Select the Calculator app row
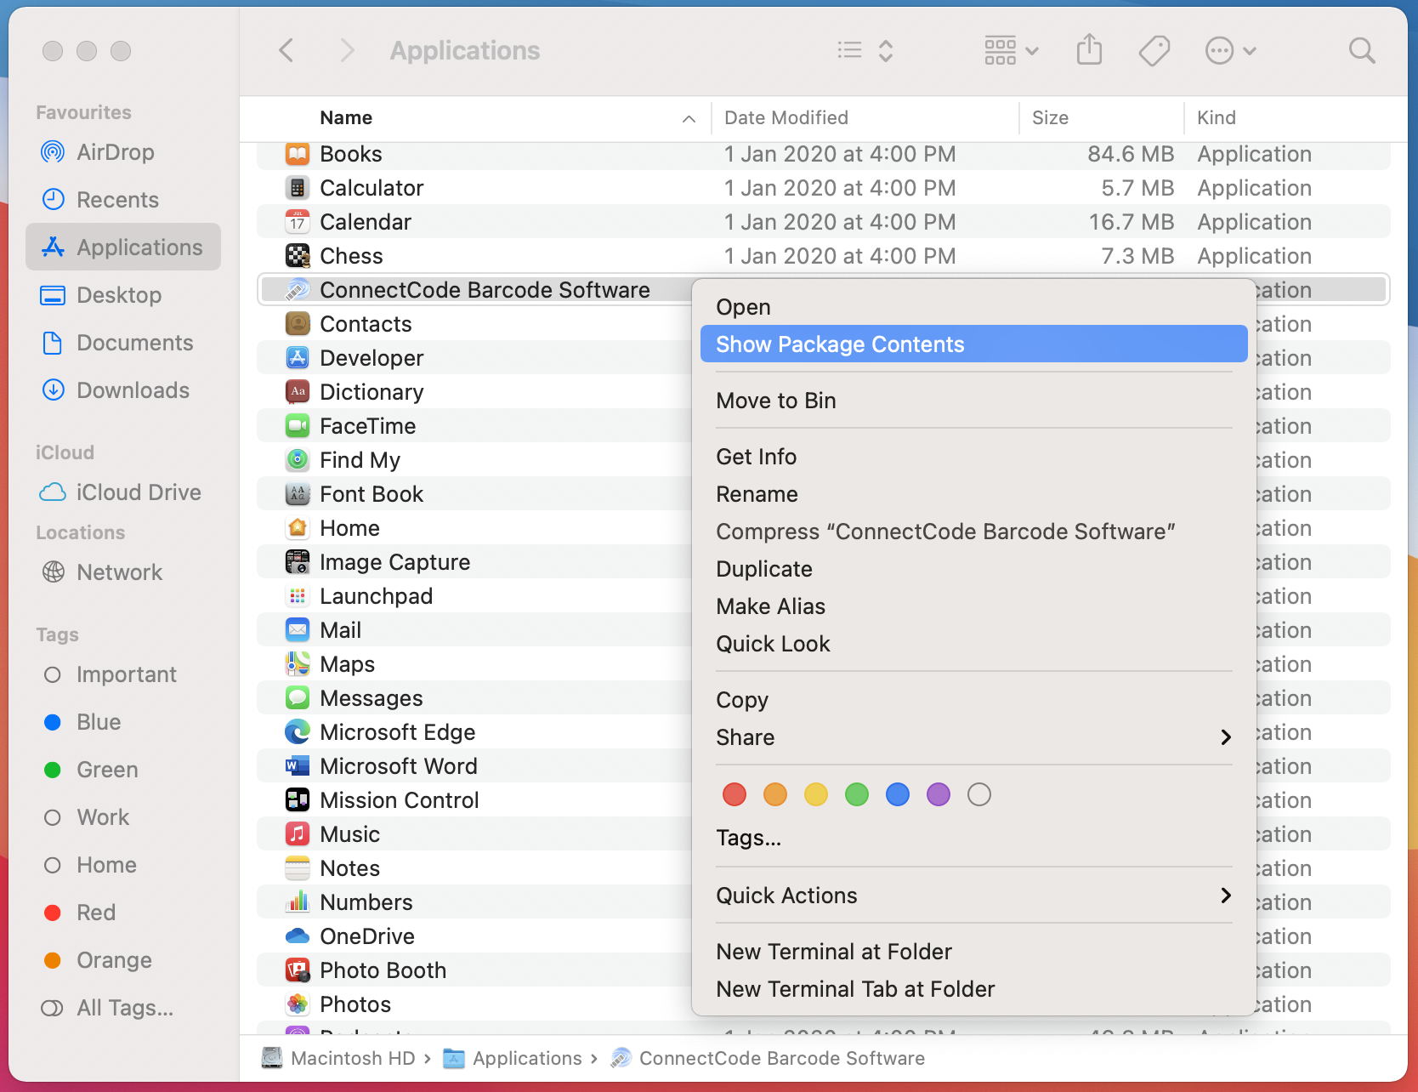Screen dimensions: 1418x1092 824,188
